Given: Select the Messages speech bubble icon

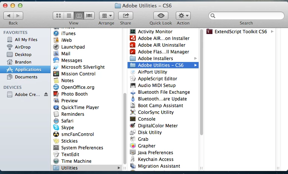Looking at the screenshot, I should tap(56, 60).
